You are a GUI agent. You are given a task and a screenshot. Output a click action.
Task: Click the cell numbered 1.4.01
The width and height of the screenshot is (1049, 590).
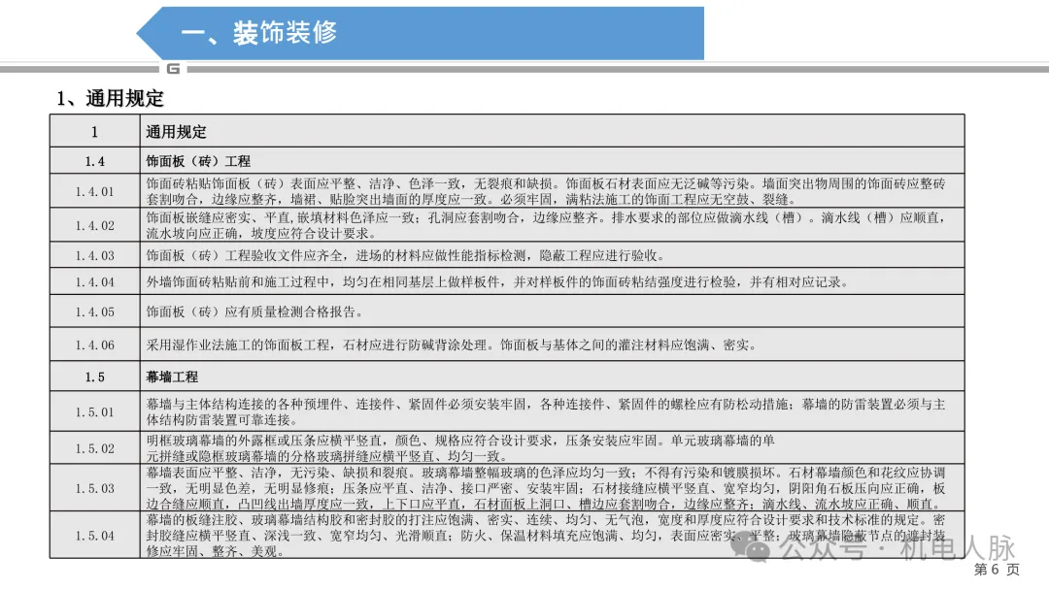click(x=93, y=191)
